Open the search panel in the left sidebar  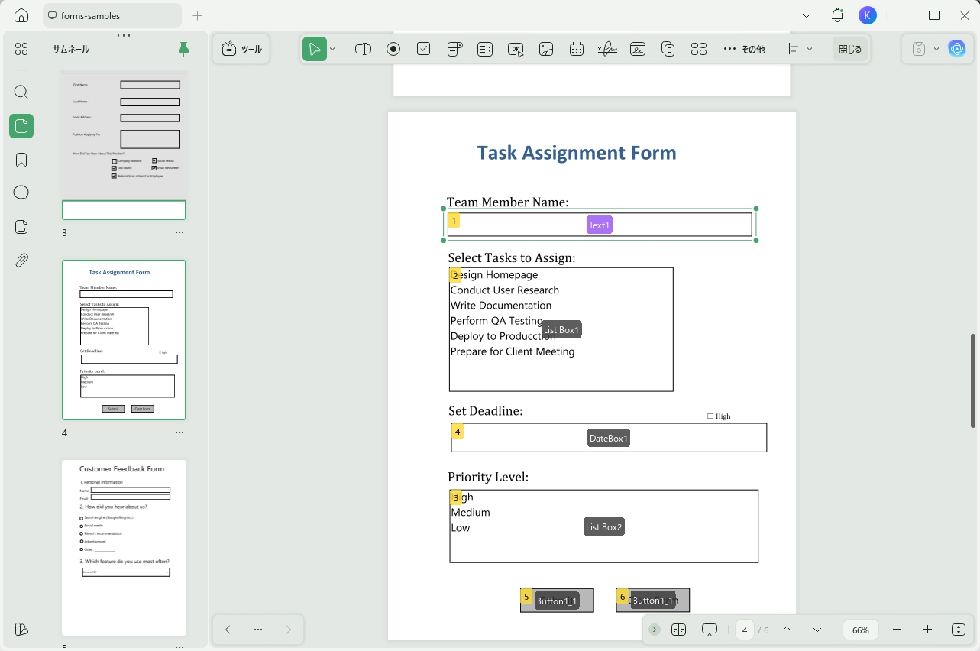pos(21,92)
